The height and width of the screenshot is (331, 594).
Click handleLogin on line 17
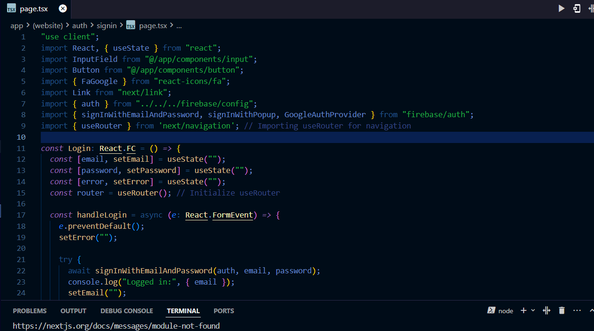point(102,215)
